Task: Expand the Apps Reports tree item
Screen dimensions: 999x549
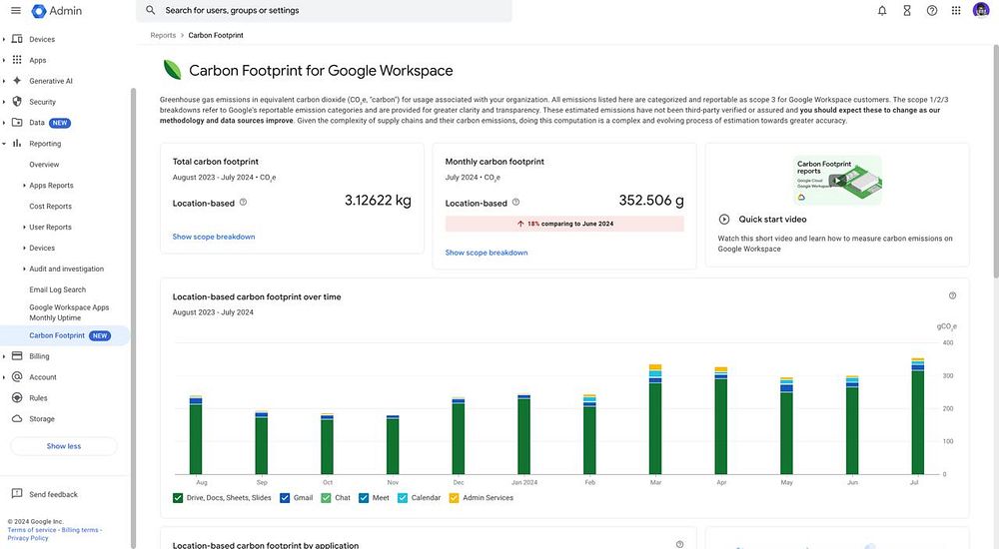Action: point(24,186)
